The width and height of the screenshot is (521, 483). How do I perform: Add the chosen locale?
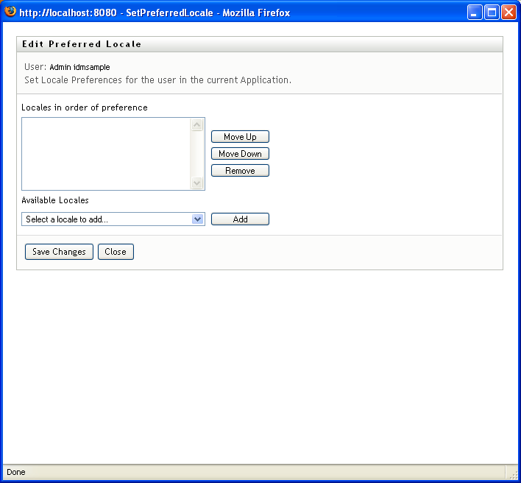pyautogui.click(x=240, y=219)
